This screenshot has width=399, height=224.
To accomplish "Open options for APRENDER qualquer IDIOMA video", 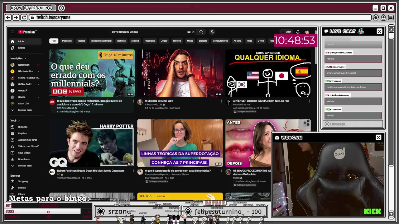I will [x=310, y=101].
